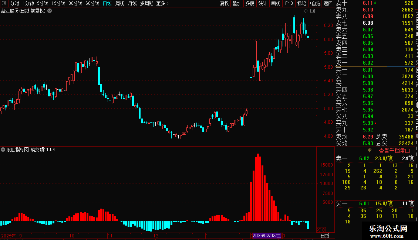Select the 2026/02/03/二 date marker
The image size is (418, 240).
pos(266,236)
